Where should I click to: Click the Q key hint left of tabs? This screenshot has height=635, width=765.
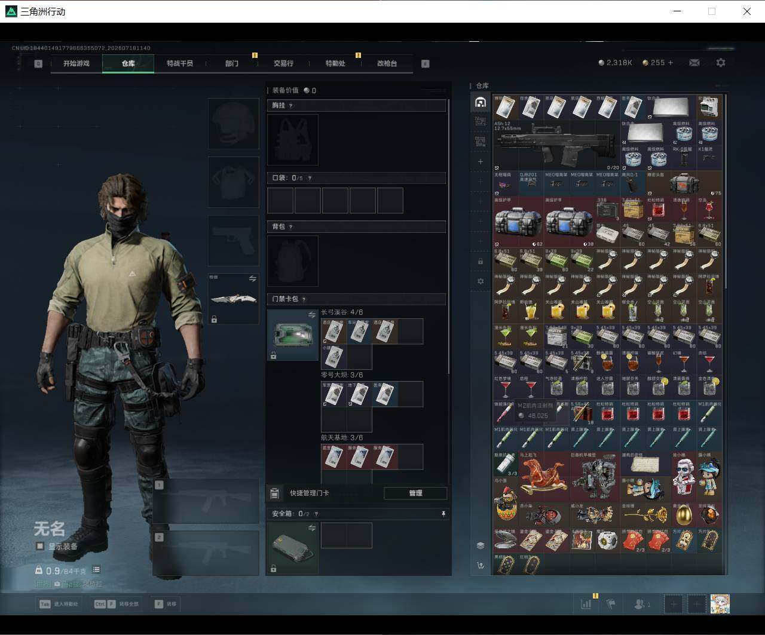[38, 63]
